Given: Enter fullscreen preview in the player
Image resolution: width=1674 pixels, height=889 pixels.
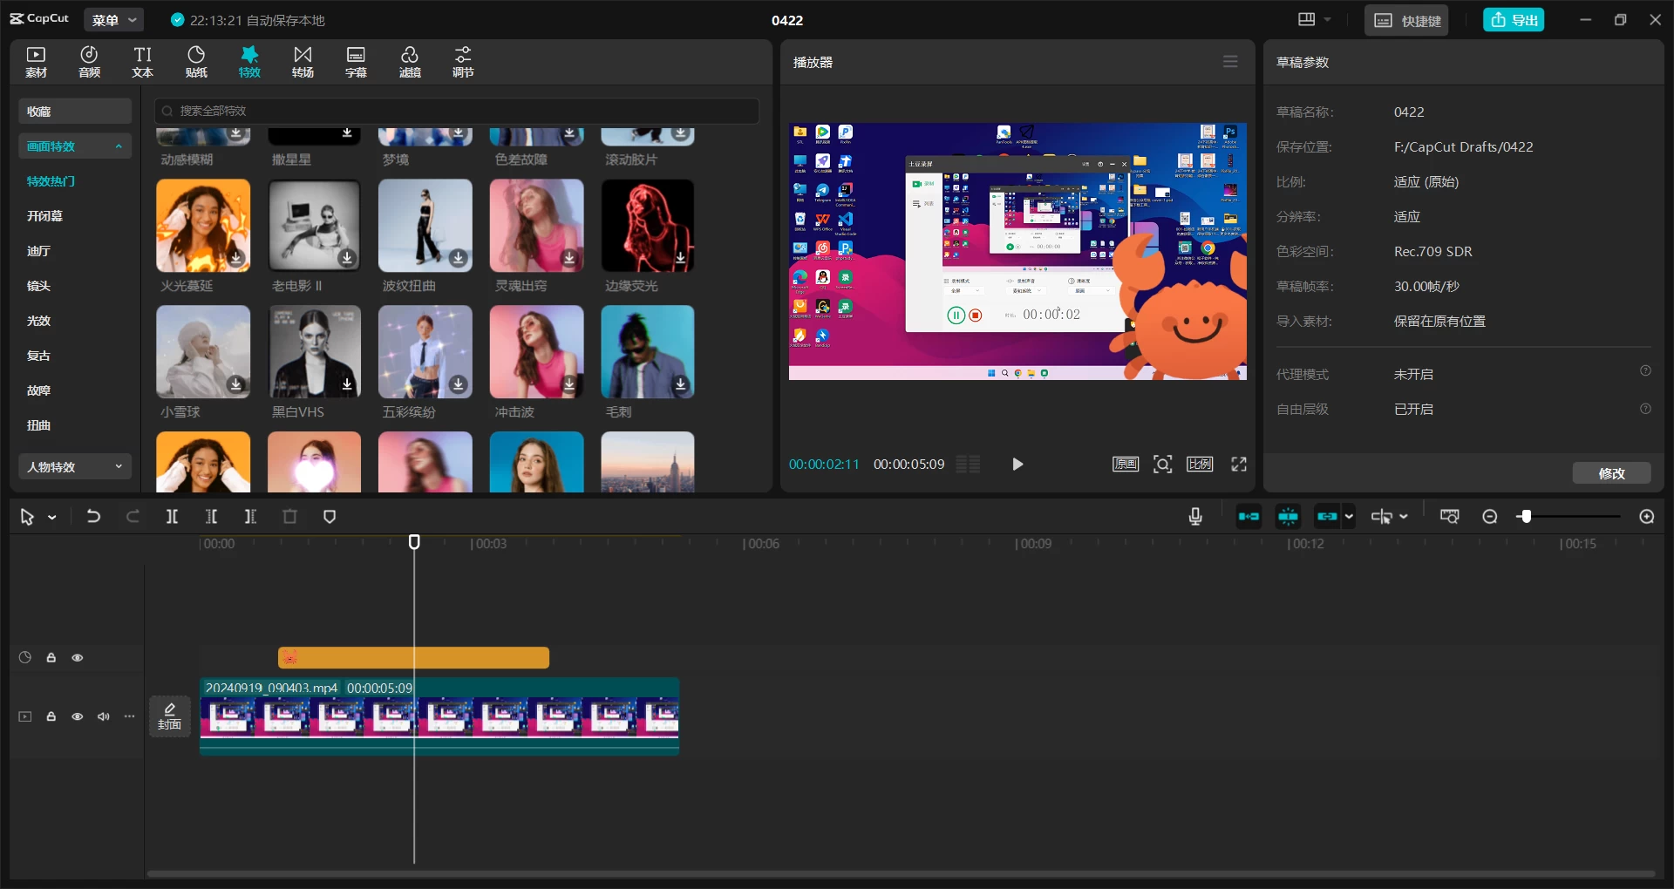Looking at the screenshot, I should (1239, 465).
